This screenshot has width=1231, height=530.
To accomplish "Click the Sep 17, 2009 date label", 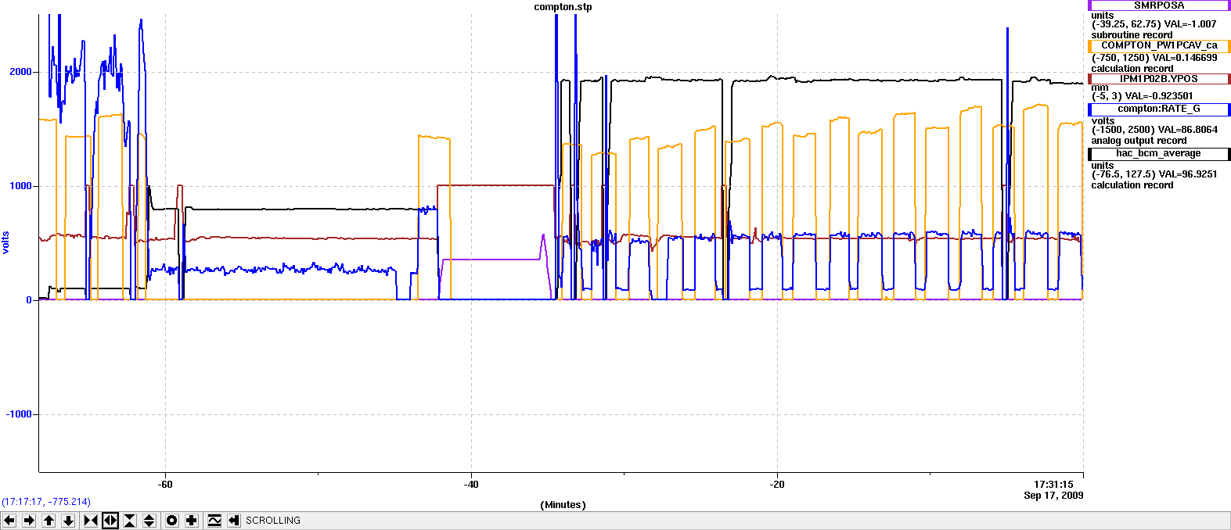I will (x=1053, y=496).
